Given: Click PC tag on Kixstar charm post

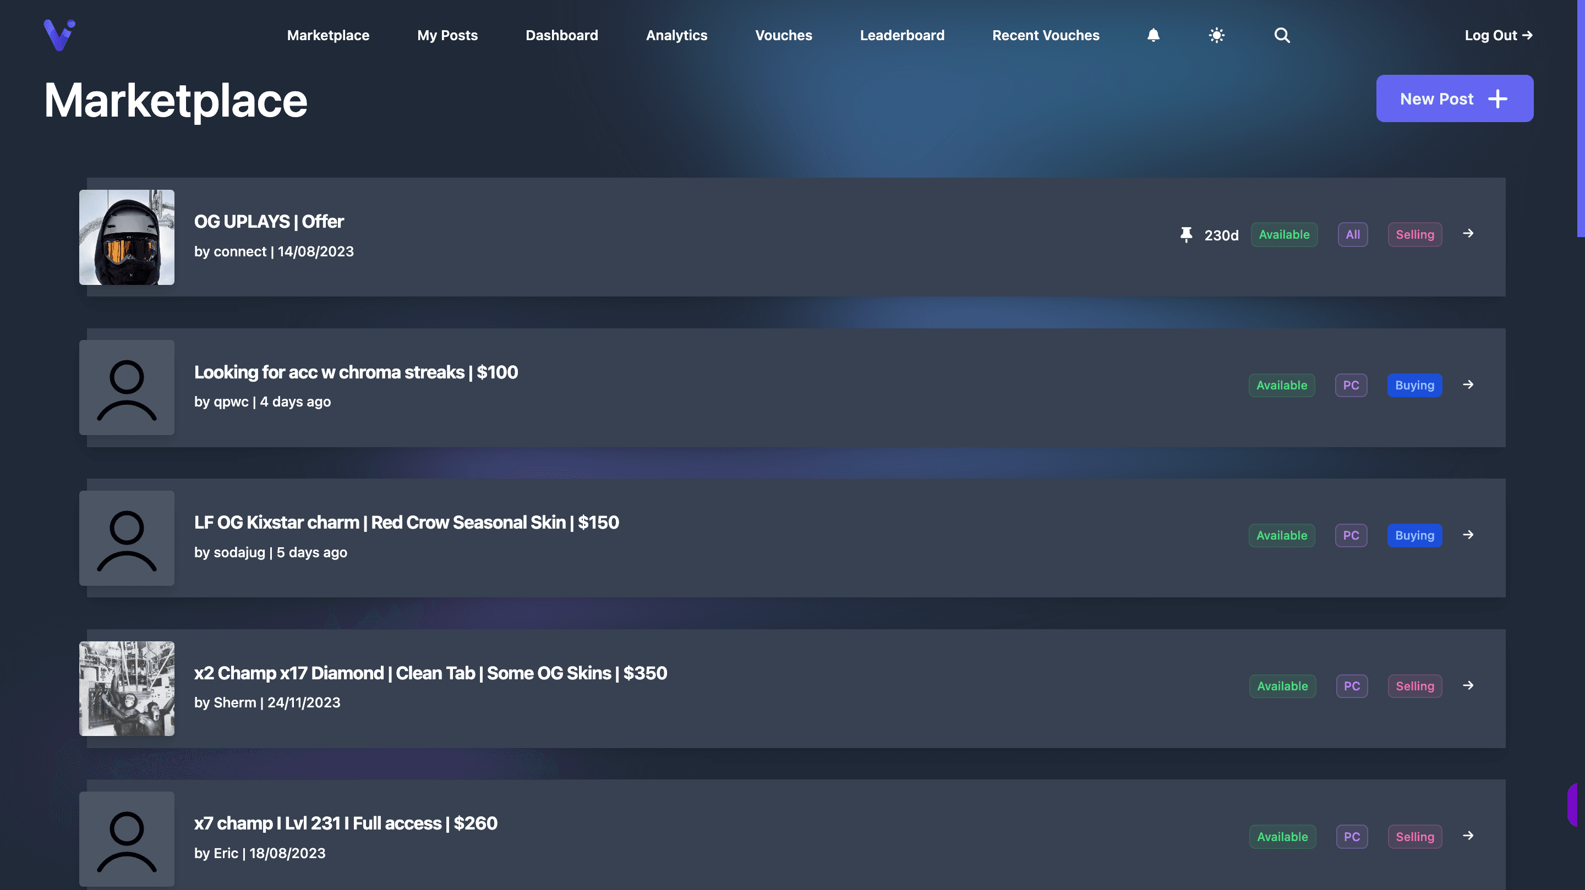Looking at the screenshot, I should (x=1351, y=535).
